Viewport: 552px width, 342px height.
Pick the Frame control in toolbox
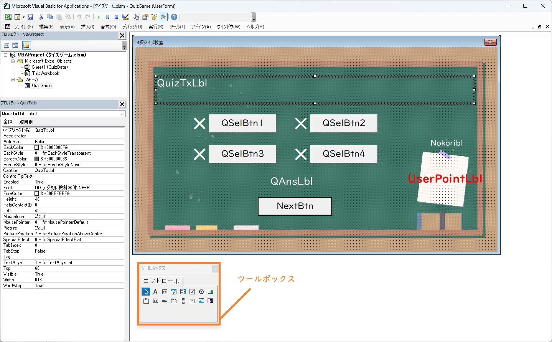pos(146,301)
